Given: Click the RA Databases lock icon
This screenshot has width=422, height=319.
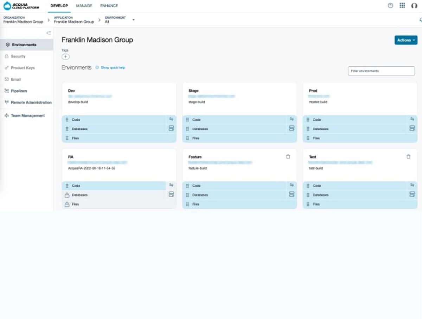Looking at the screenshot, I should 67,195.
